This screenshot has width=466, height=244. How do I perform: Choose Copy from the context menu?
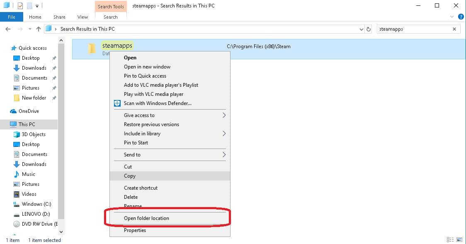click(x=170, y=176)
